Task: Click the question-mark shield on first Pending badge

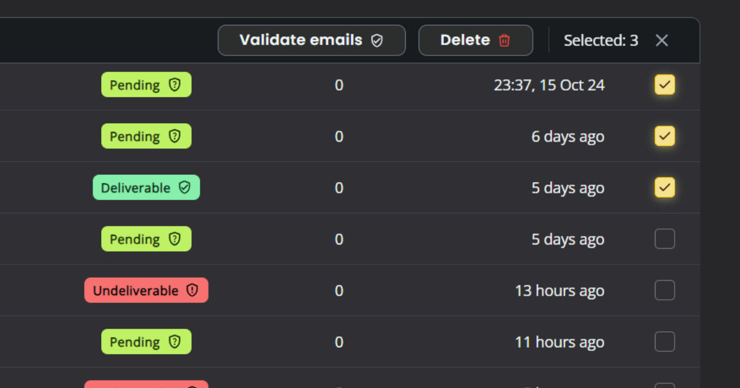Action: [175, 84]
